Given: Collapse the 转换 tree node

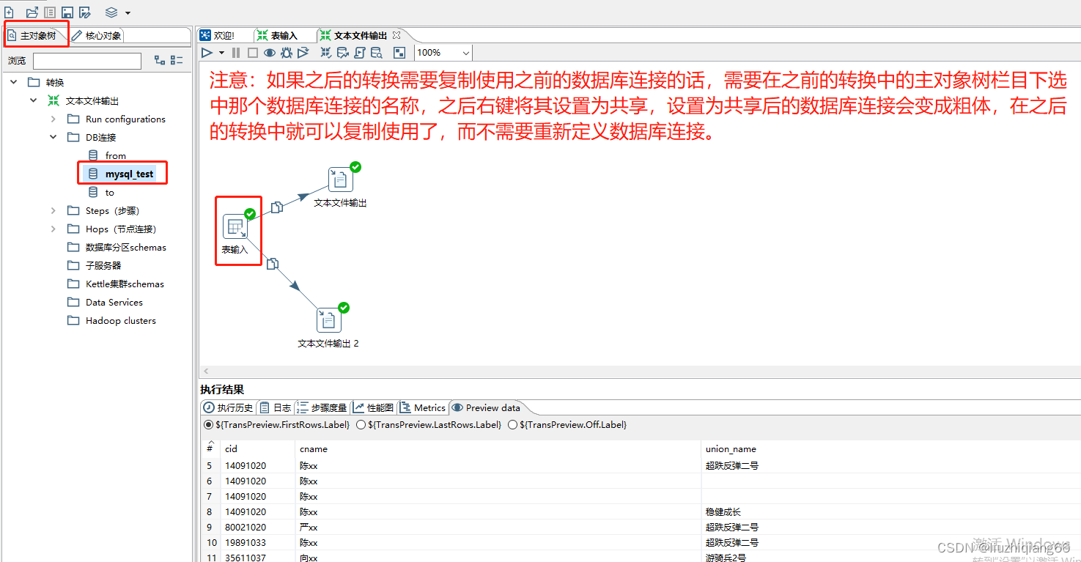Looking at the screenshot, I should point(14,82).
